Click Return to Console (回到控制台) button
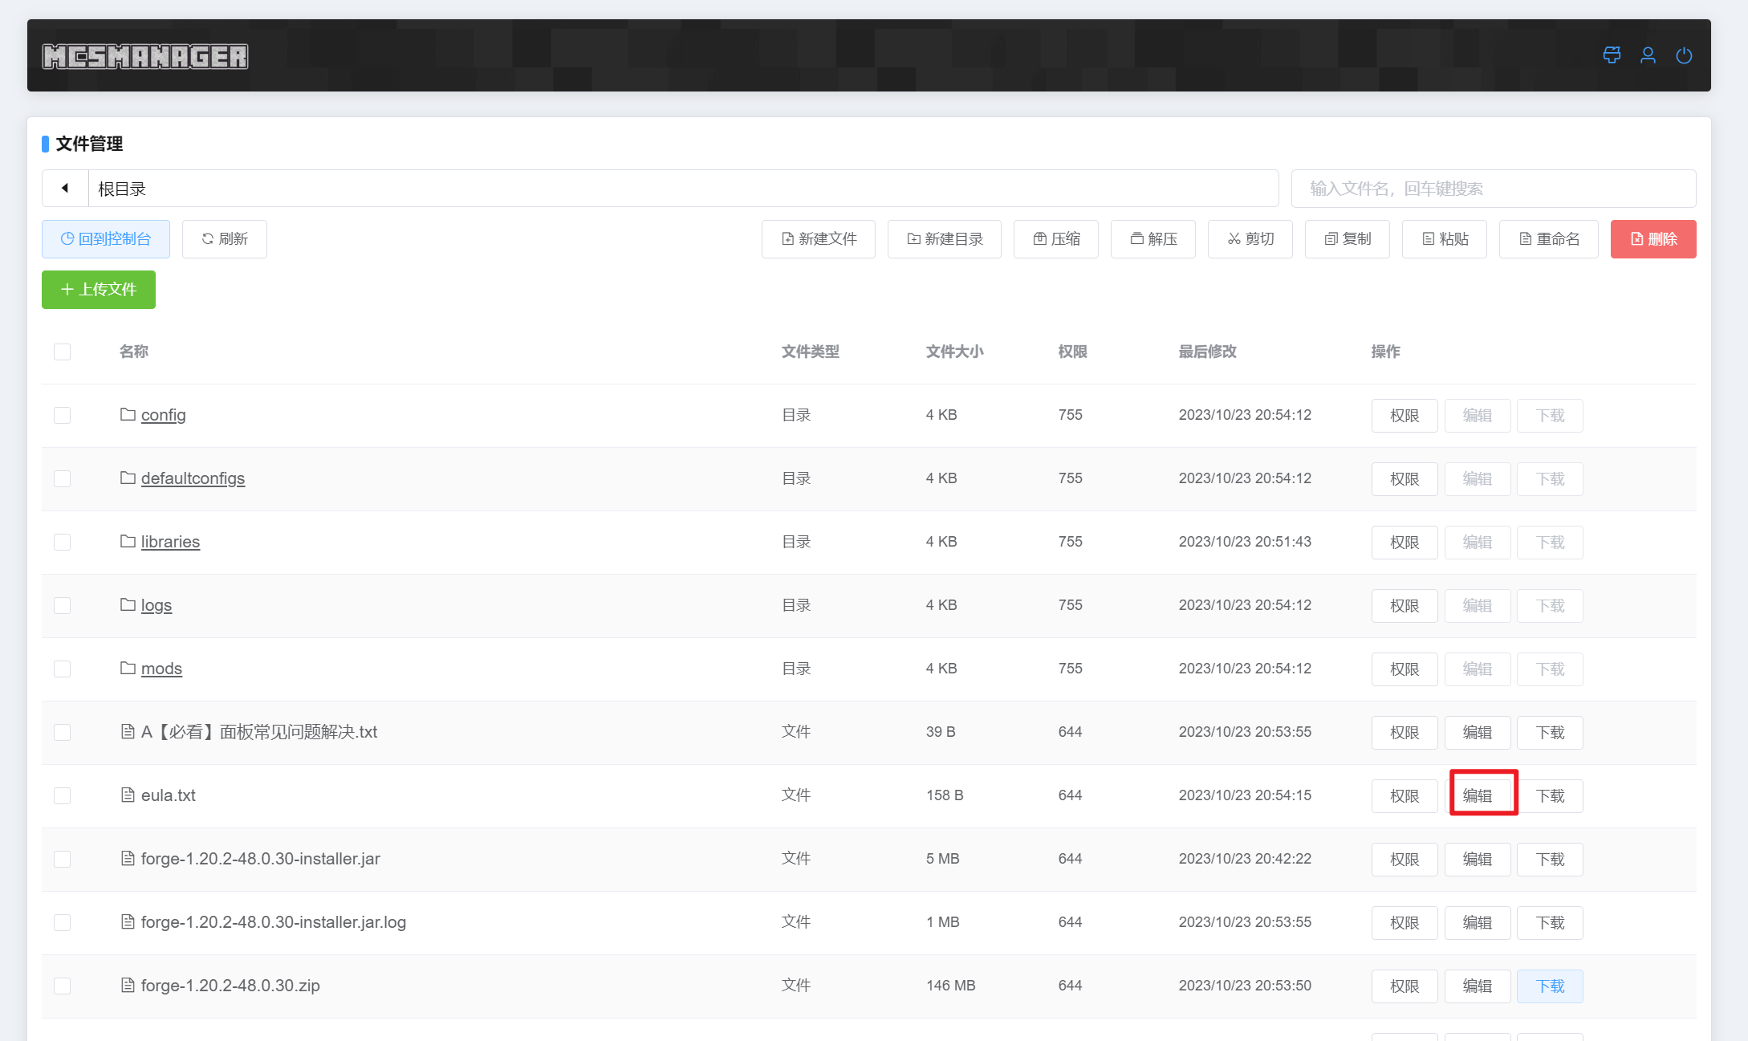 tap(106, 239)
